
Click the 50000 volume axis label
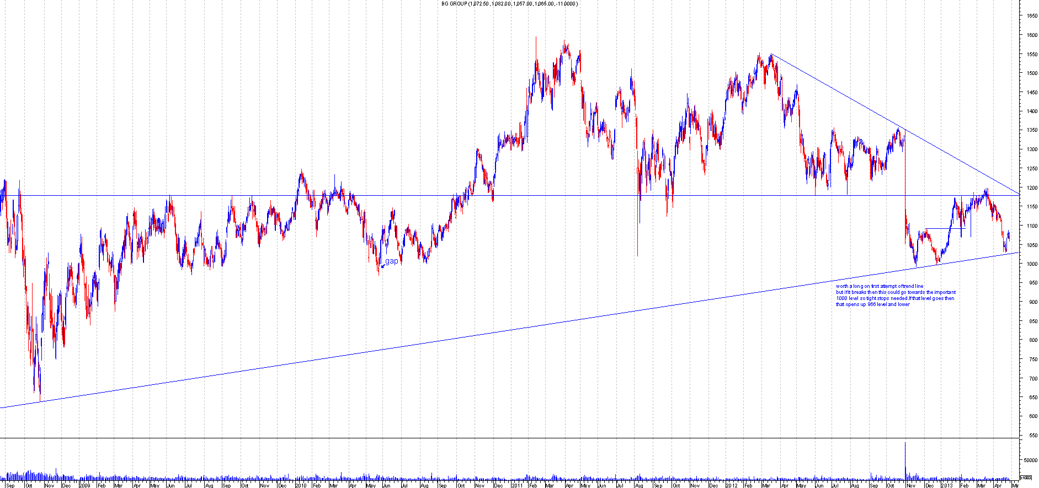1030,460
